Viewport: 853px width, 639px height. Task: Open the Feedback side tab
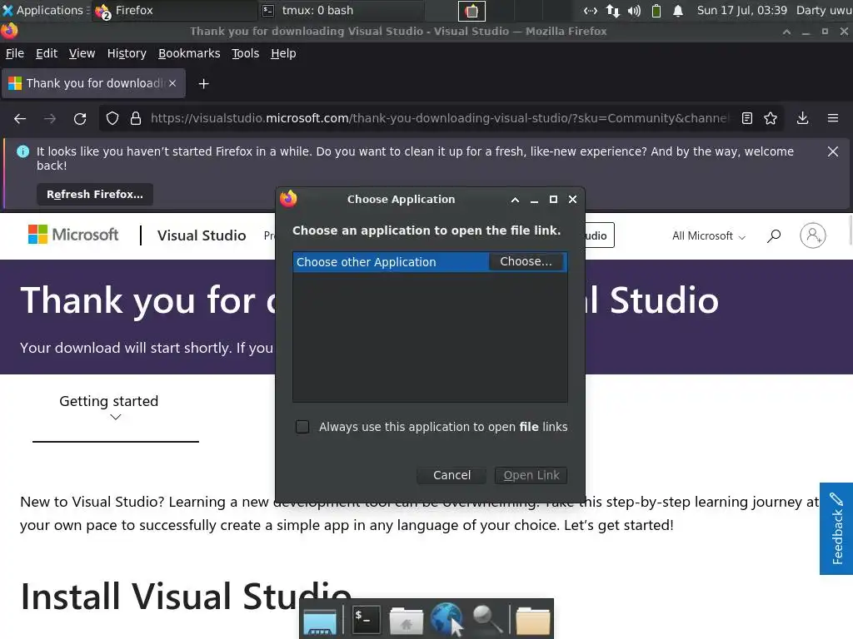[x=836, y=528]
